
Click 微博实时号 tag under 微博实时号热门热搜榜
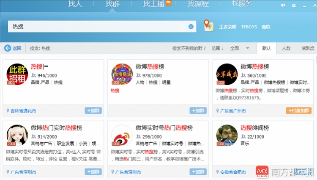pos(172,143)
